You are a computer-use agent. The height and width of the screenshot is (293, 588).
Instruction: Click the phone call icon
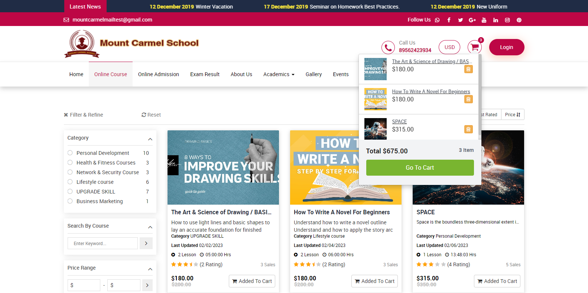click(x=388, y=48)
